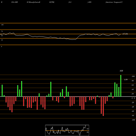Viewport: 136px width, 136px height.
Task: Click the 'SI MunafaSutraR' header label
Action: coord(33,2)
